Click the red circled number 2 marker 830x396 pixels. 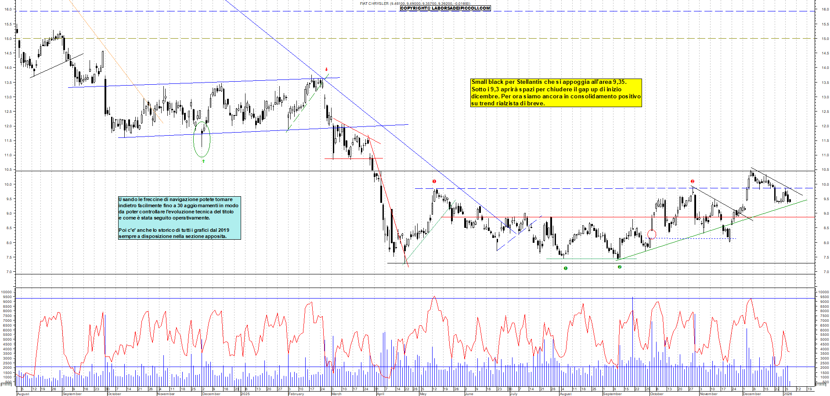pyautogui.click(x=693, y=181)
